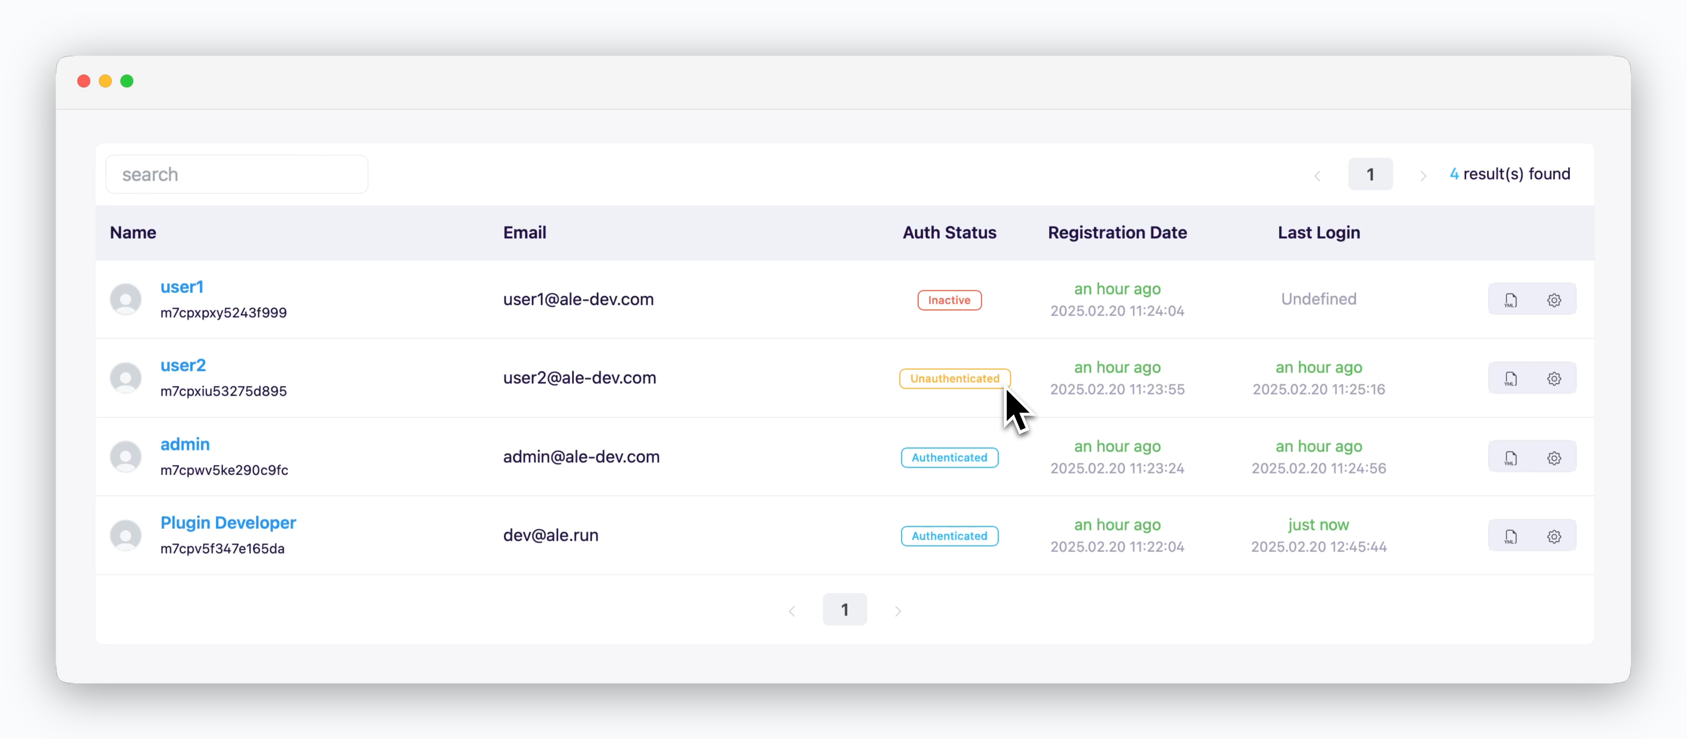
Task: Click the Undefined last login for user1
Action: (1319, 299)
